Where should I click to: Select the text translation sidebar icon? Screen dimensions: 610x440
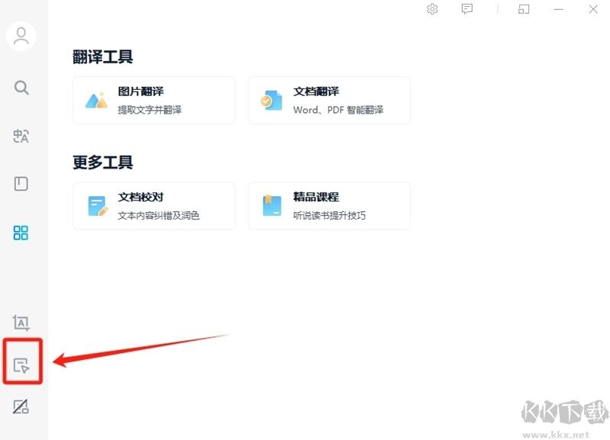click(21, 136)
